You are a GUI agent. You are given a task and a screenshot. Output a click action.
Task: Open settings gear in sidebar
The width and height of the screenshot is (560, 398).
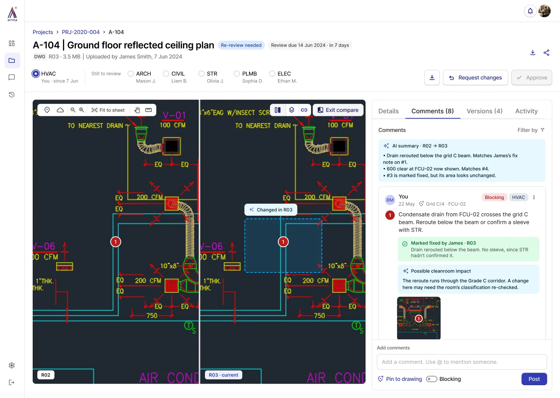click(12, 365)
